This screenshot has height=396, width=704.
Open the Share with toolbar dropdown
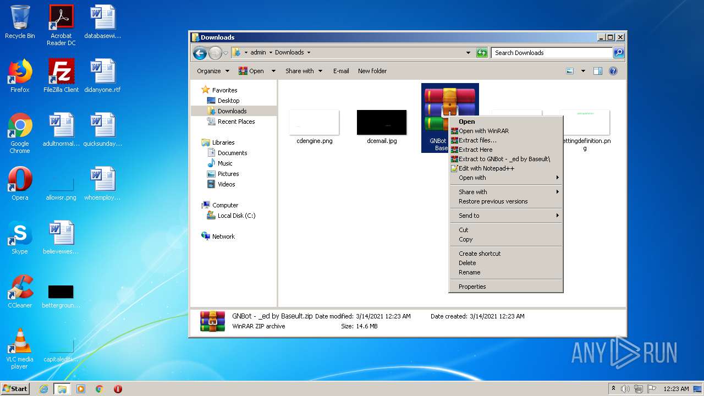(x=302, y=71)
